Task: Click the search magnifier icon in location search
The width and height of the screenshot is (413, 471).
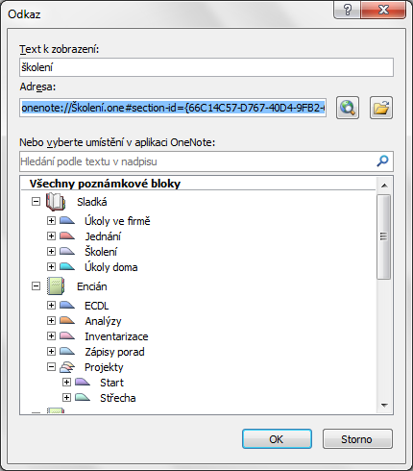Action: click(382, 161)
